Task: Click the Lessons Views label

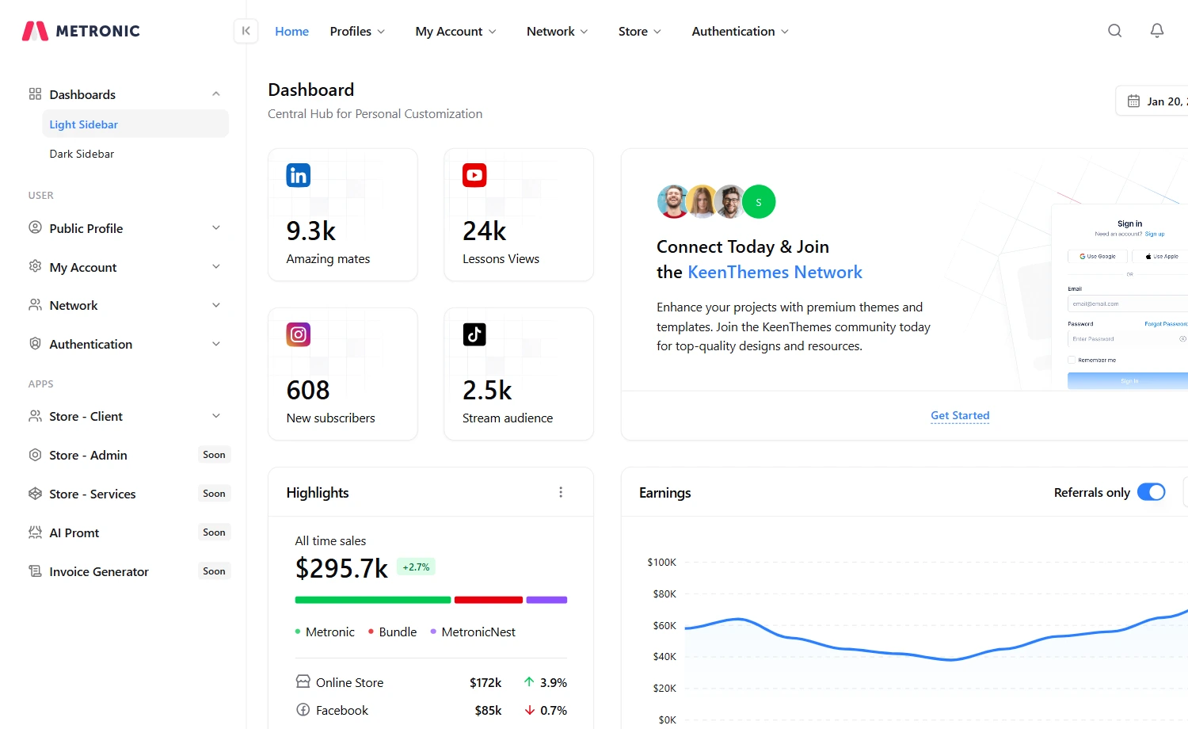Action: 501,259
